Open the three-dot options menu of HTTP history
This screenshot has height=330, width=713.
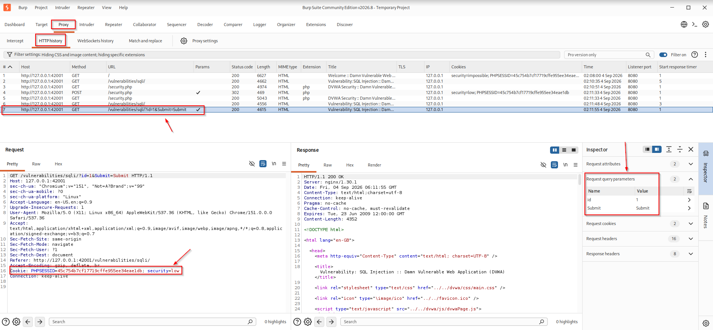(x=705, y=55)
